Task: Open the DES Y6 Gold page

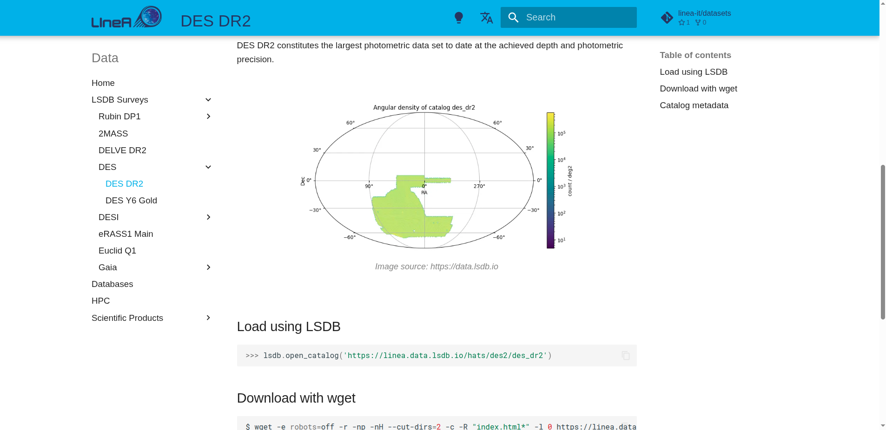Action: pyautogui.click(x=131, y=201)
